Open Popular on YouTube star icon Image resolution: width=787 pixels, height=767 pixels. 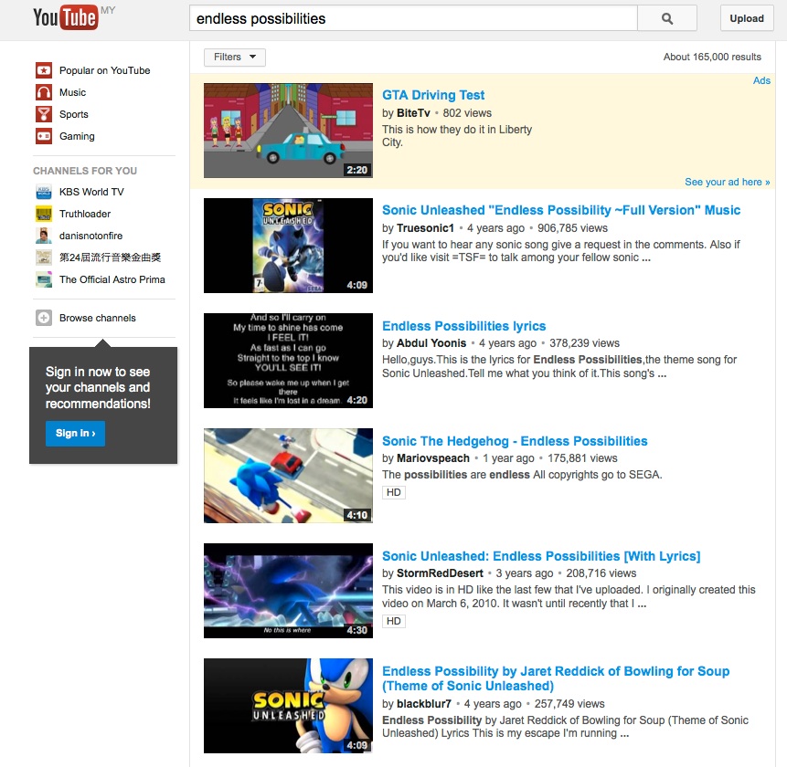(43, 70)
